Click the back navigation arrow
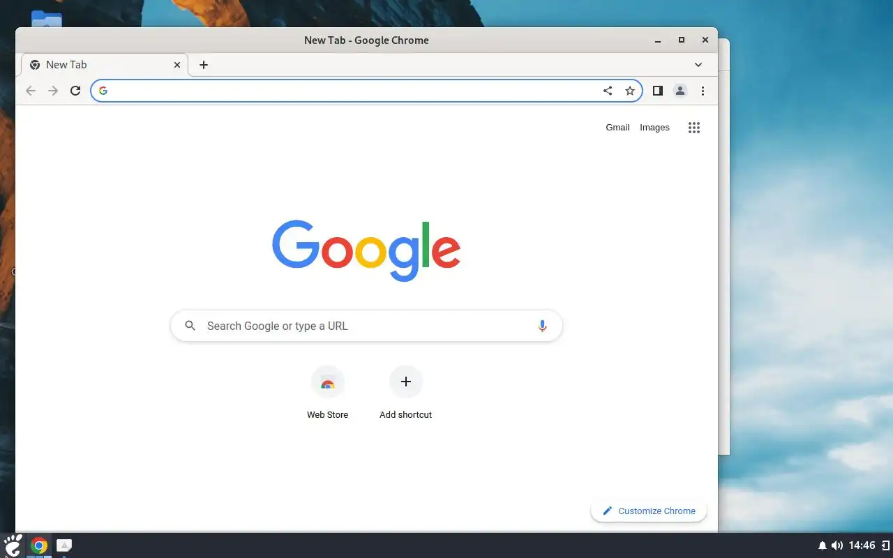Screen dimensions: 893x558 point(31,91)
